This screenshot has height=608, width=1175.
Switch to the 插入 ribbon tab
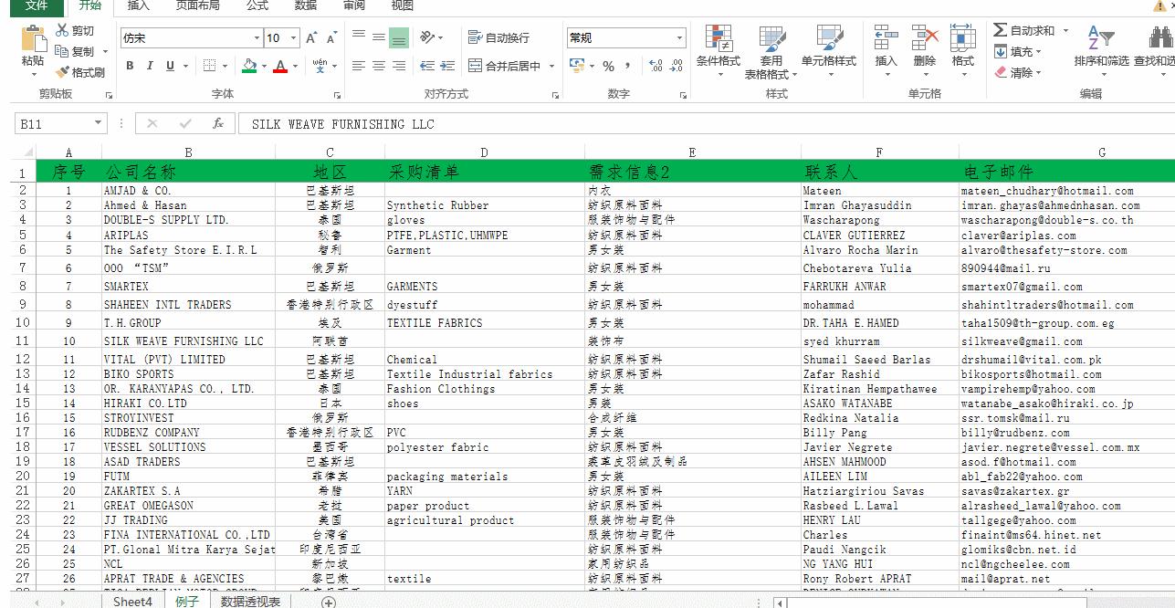138,5
